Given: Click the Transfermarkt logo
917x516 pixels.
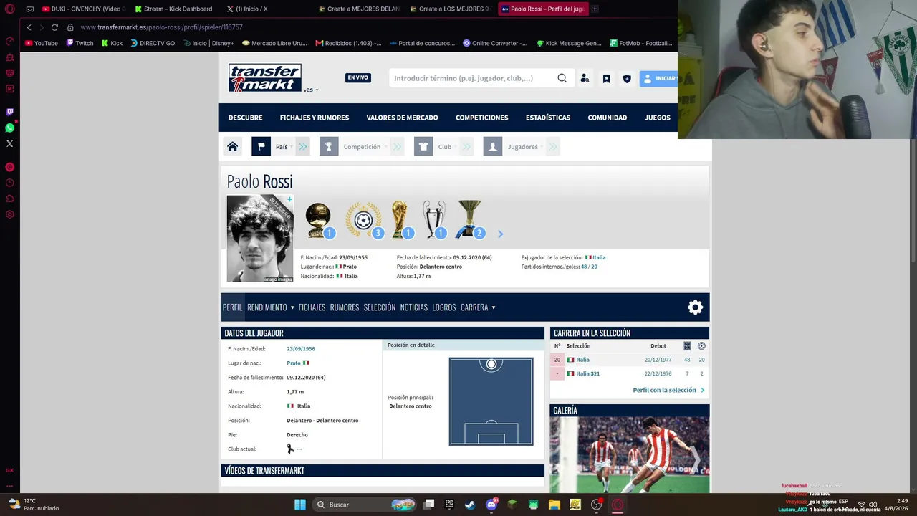Looking at the screenshot, I should coord(265,77).
